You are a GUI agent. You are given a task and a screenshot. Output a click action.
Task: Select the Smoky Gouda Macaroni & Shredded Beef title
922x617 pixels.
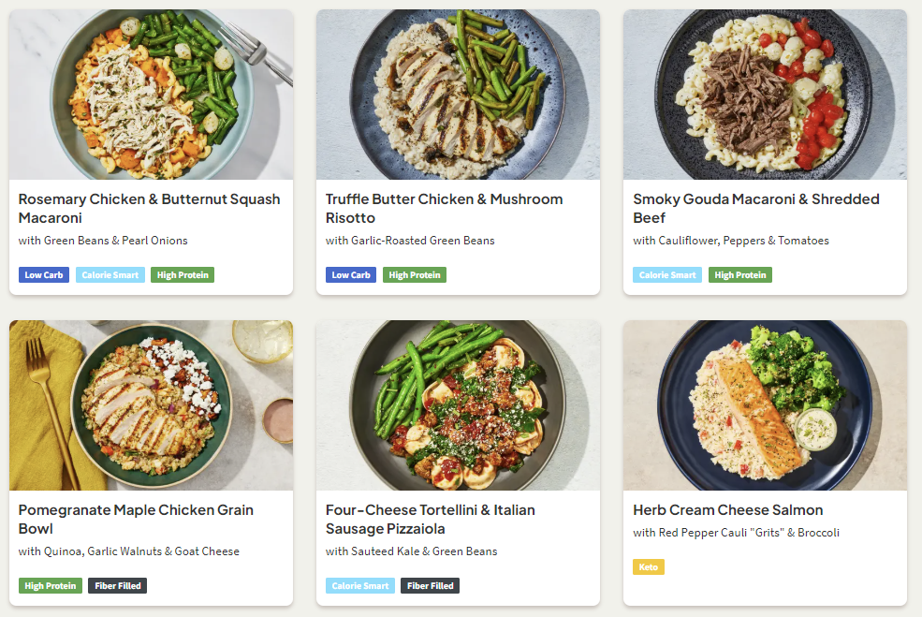tap(755, 208)
